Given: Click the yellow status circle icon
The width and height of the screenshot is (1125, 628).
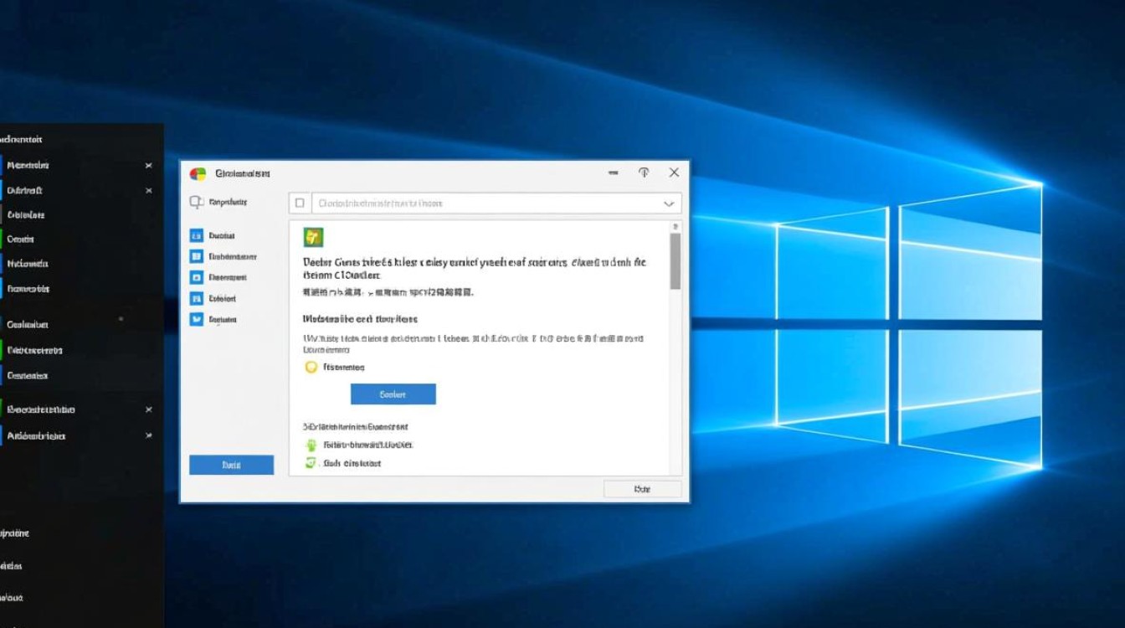Looking at the screenshot, I should [310, 367].
